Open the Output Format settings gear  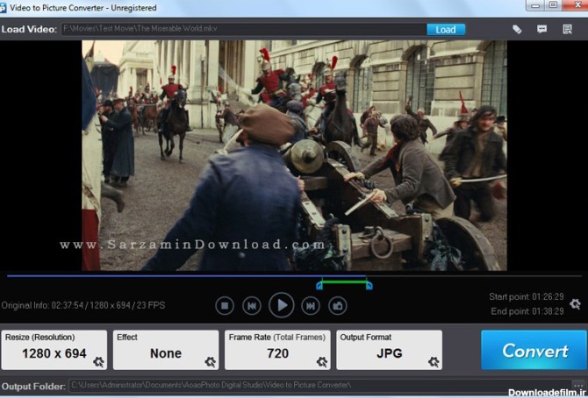click(x=434, y=361)
